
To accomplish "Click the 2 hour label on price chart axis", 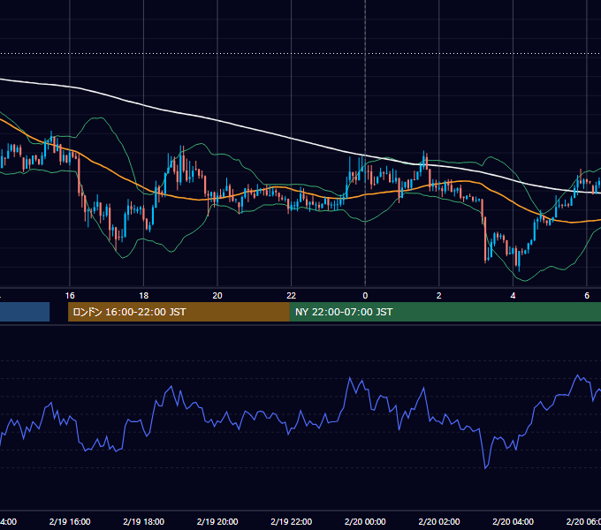I will (x=439, y=296).
